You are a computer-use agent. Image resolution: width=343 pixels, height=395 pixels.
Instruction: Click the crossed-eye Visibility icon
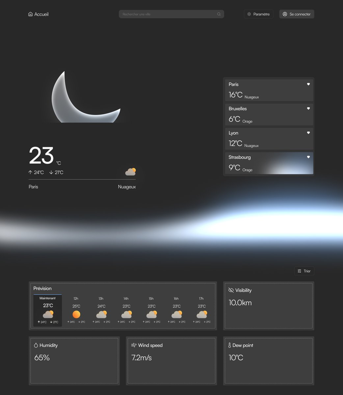[231, 290]
